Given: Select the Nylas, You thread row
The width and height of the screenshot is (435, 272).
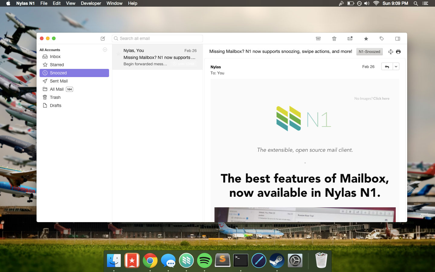Looking at the screenshot, I should point(157,57).
